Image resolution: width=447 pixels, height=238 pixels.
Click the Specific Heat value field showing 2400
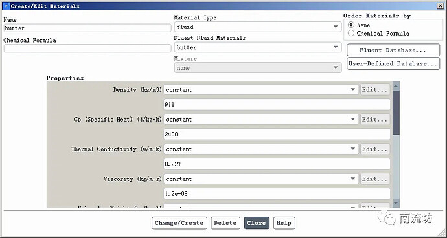click(x=277, y=134)
